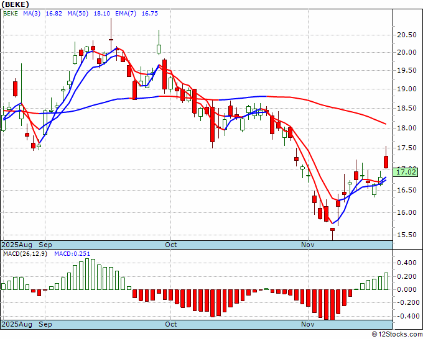This screenshot has width=423, height=339.
Task: Select the EMA(7) legend label
Action: 126,14
